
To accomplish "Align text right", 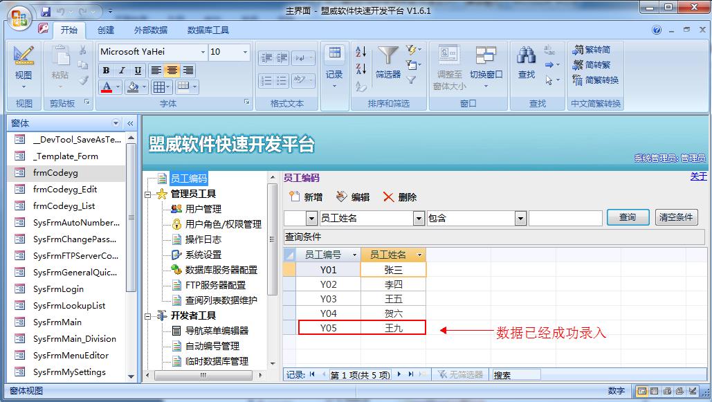I will click(188, 71).
